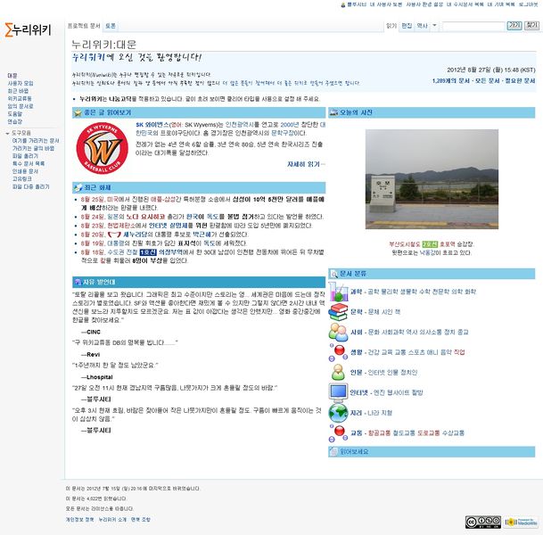543x535 pixels.
Task: Open 내 사용자 토론 link
Action: click(386, 4)
